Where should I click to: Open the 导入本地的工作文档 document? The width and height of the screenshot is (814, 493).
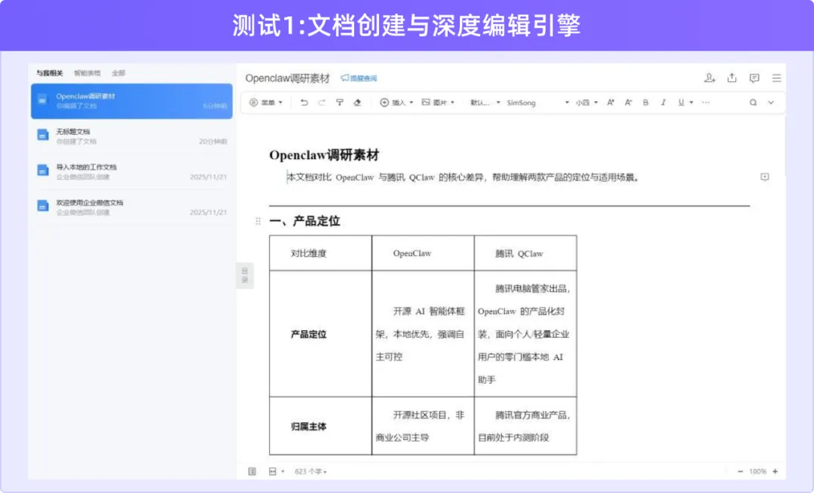coord(132,172)
